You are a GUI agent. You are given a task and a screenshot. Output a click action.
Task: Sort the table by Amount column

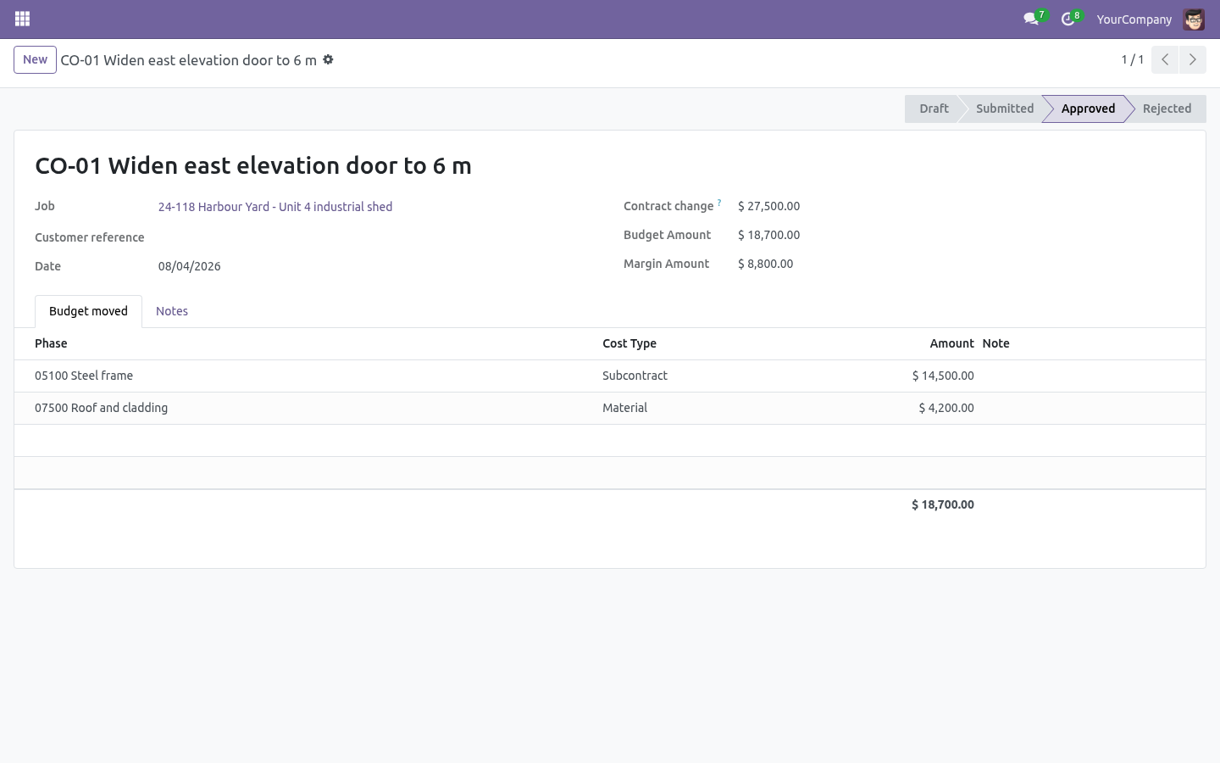(x=951, y=343)
